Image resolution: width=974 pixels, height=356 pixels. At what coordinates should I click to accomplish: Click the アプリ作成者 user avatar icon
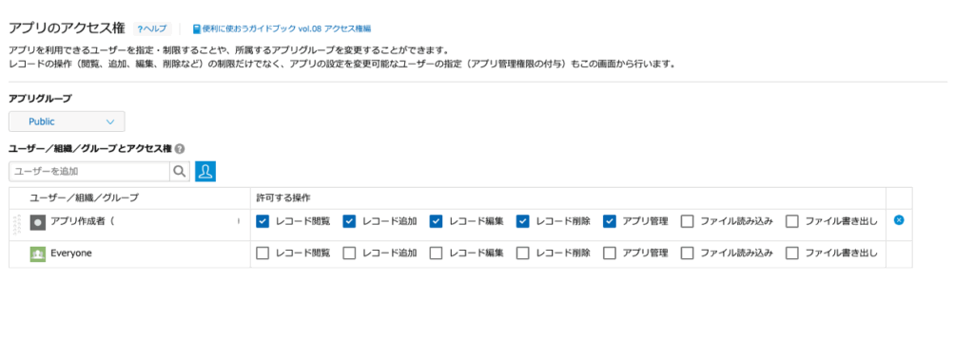click(x=38, y=223)
